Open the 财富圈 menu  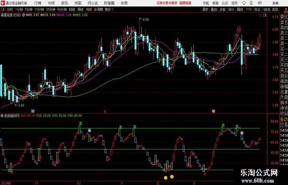tap(109, 3)
